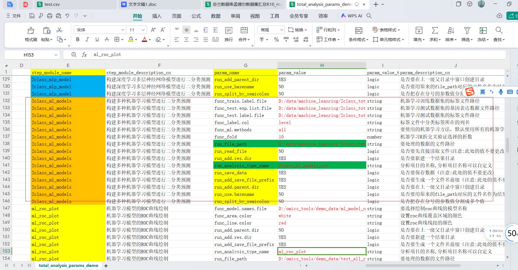Click the yellow fill color bucket
Image resolution: width=518 pixels, height=270 pixels.
(131, 39)
